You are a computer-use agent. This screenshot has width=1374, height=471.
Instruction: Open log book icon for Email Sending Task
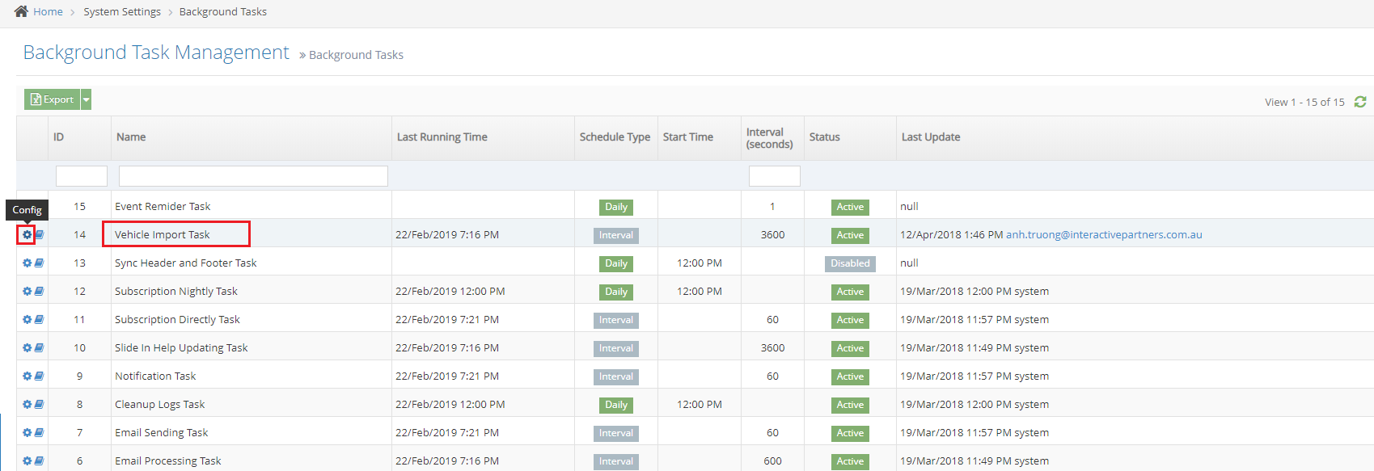[39, 433]
